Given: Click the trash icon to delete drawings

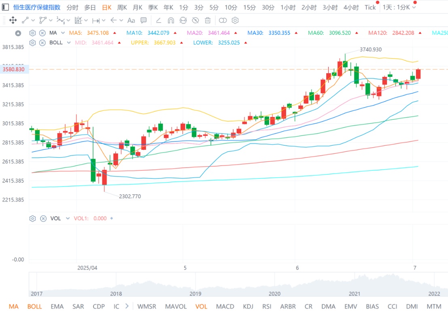Looking at the screenshot, I should pyautogui.click(x=208, y=20).
